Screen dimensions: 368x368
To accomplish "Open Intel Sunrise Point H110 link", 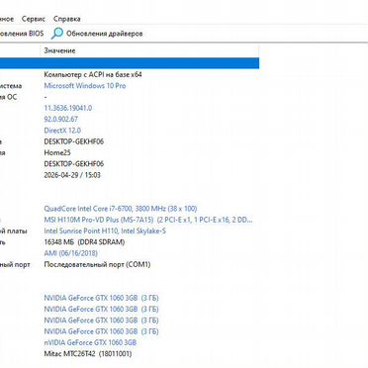I will pyautogui.click(x=105, y=230).
